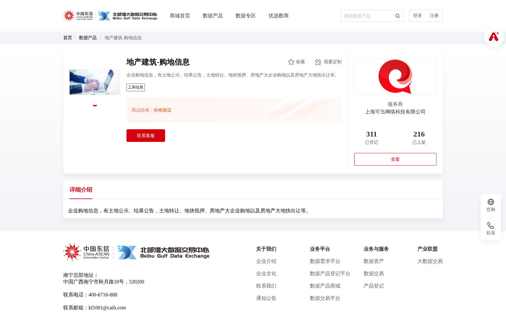The height and width of the screenshot is (316, 506).
Task: Click the 官网 globe icon
Action: click(x=491, y=202)
